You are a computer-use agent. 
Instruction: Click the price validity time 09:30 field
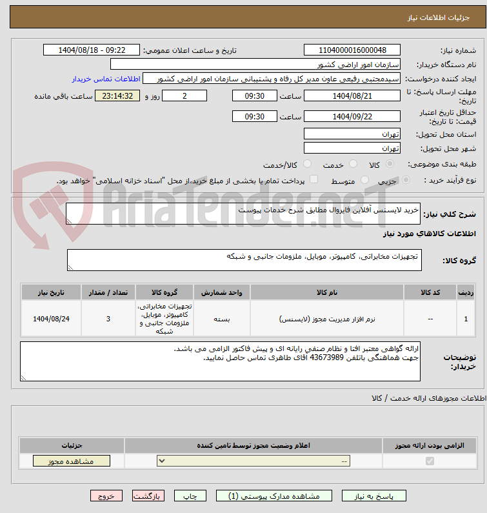pos(254,116)
